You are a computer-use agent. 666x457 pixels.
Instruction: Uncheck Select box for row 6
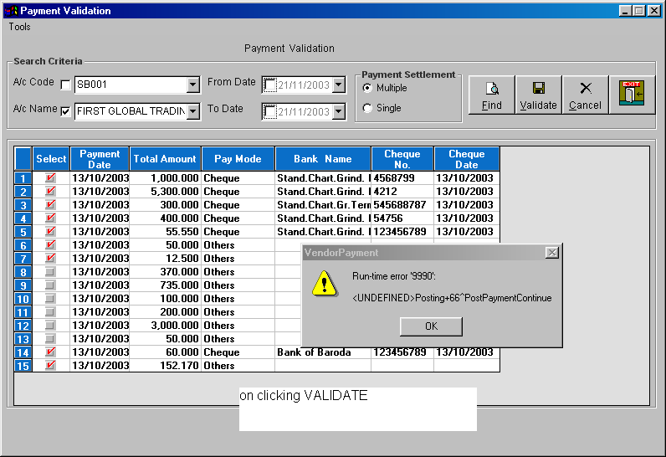pos(50,244)
